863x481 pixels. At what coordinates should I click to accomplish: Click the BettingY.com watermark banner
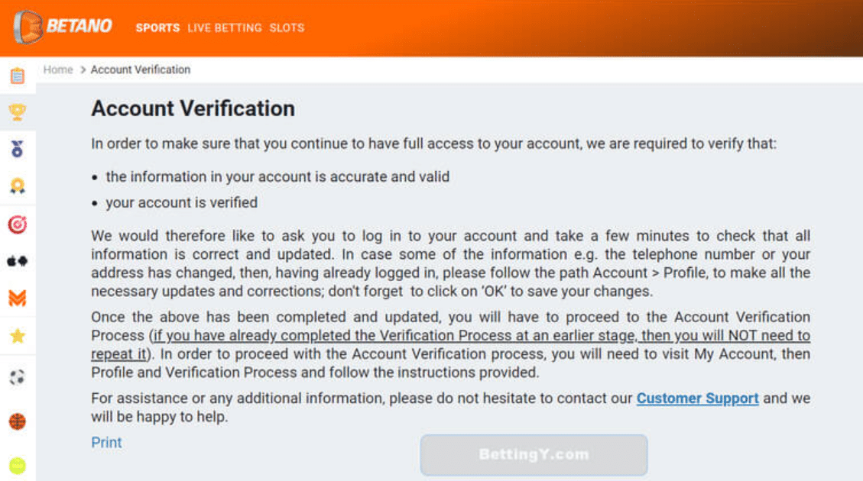534,455
